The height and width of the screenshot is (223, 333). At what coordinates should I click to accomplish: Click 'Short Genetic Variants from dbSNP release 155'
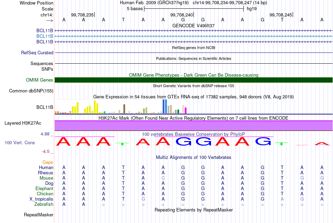point(193,86)
